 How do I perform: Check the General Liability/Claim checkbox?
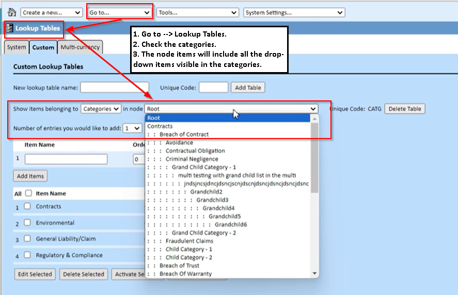click(x=27, y=238)
